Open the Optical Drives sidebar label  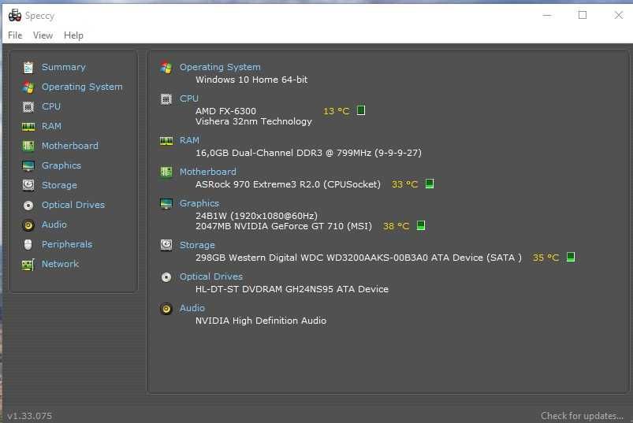point(73,205)
